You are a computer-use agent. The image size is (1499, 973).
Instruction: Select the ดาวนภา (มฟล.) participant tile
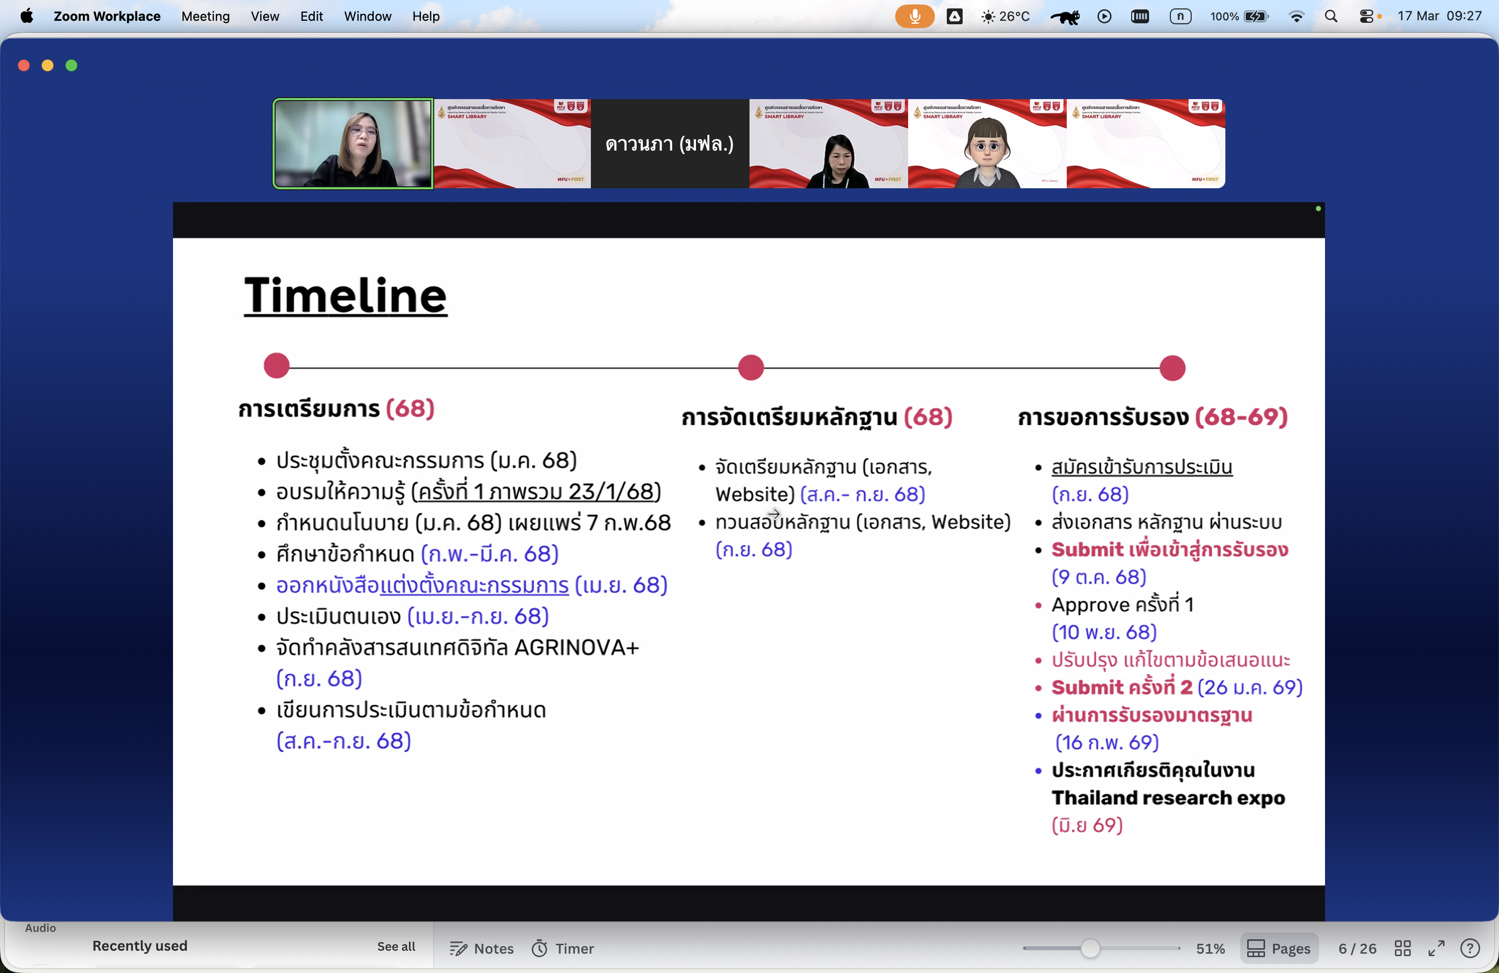click(670, 144)
